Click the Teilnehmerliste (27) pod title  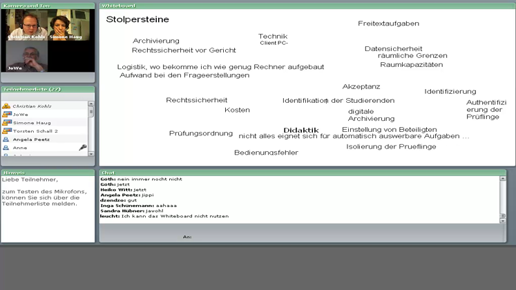pos(32,89)
